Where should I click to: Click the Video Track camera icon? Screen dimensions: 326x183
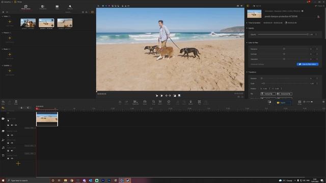3,118
